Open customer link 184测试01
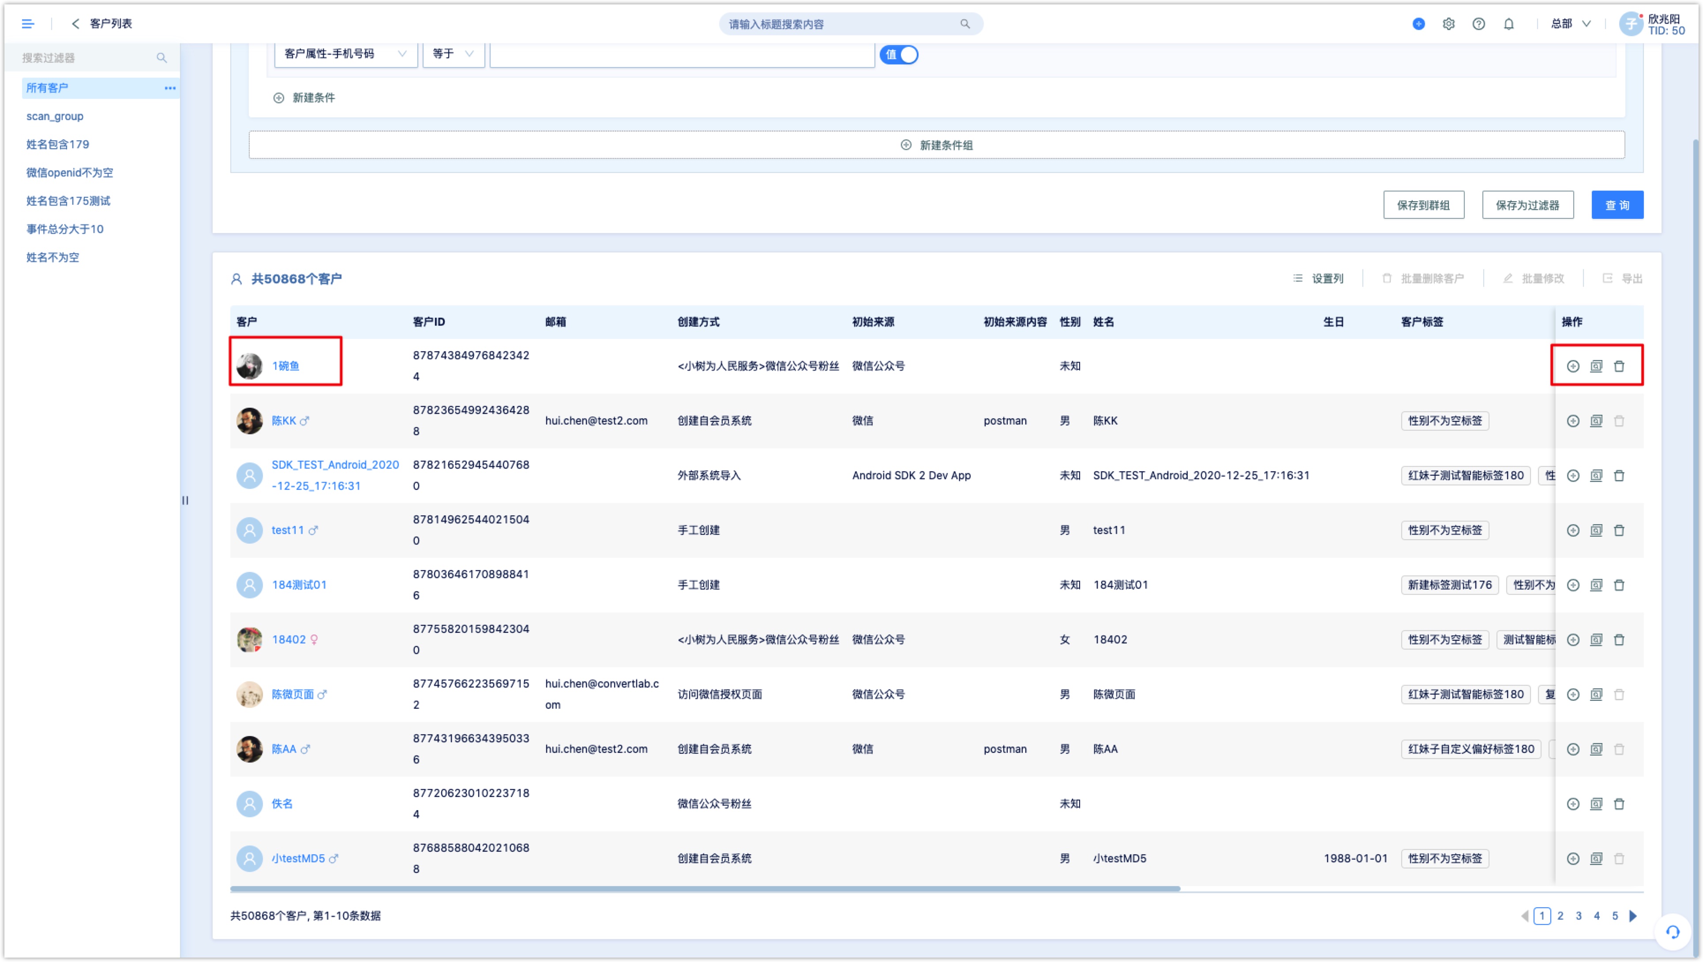The width and height of the screenshot is (1703, 962). (x=299, y=585)
